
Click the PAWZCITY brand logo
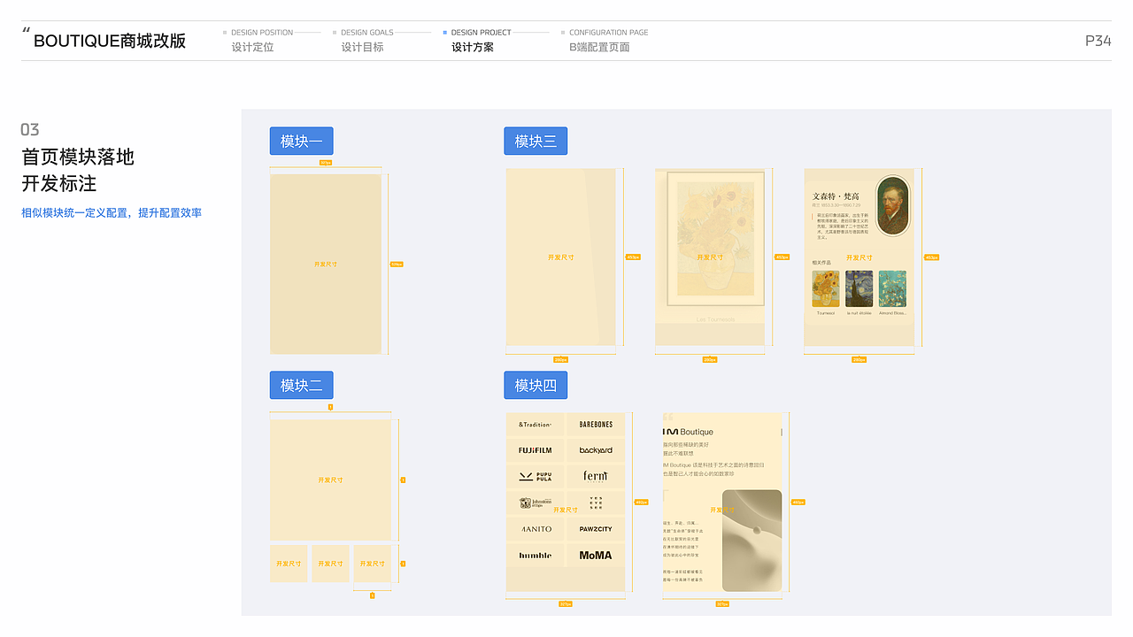[x=596, y=529]
